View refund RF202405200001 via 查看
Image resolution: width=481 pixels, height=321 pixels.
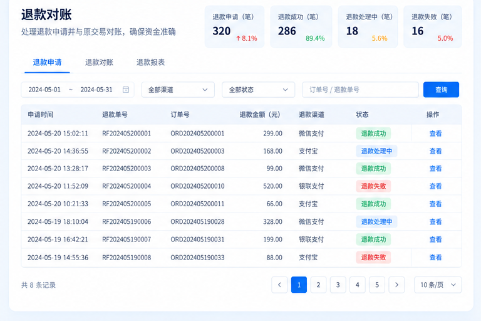tap(435, 134)
